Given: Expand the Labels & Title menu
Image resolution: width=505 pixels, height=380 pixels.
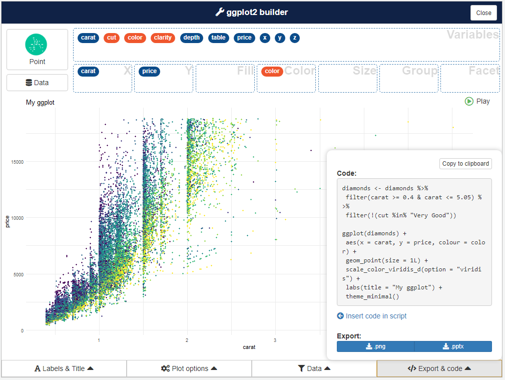Looking at the screenshot, I should 64,368.
